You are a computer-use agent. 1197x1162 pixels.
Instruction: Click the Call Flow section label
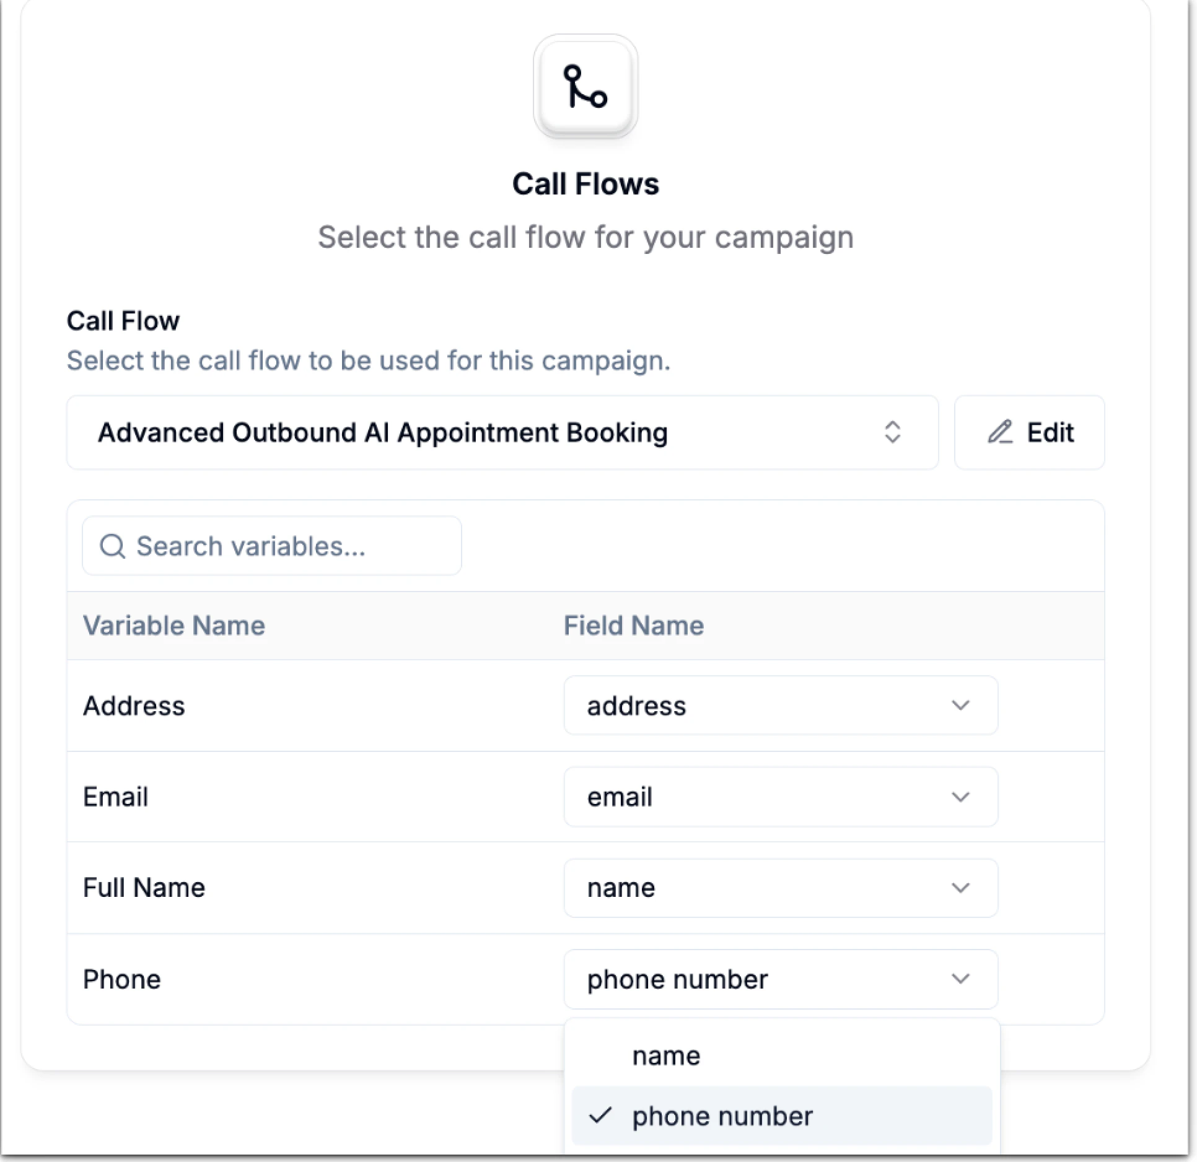pyautogui.click(x=122, y=320)
